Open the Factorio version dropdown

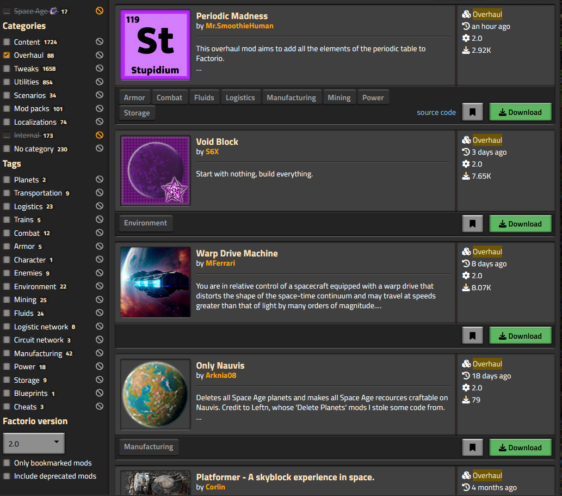pyautogui.click(x=34, y=443)
